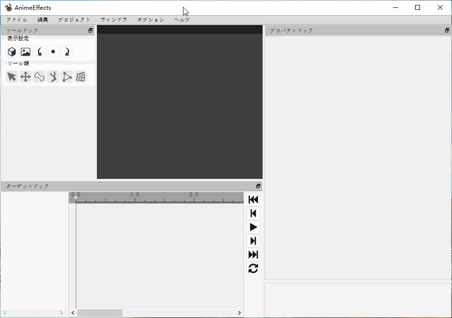This screenshot has height=318, width=452.
Task: Close the AnimeEffects window
Action: point(440,7)
